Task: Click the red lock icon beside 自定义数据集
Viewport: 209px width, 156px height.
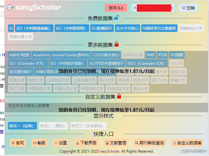Action: click(x=119, y=96)
